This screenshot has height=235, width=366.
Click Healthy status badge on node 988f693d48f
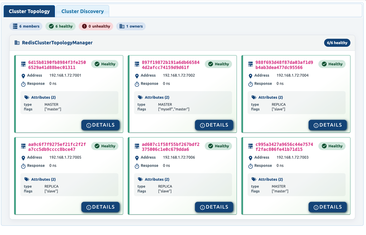coord(332,64)
